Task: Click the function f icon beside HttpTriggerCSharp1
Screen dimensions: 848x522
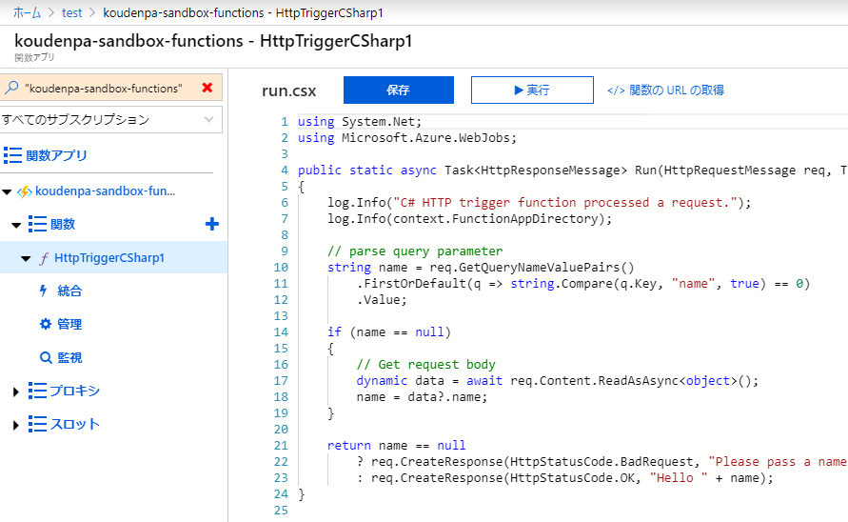Action: [44, 258]
